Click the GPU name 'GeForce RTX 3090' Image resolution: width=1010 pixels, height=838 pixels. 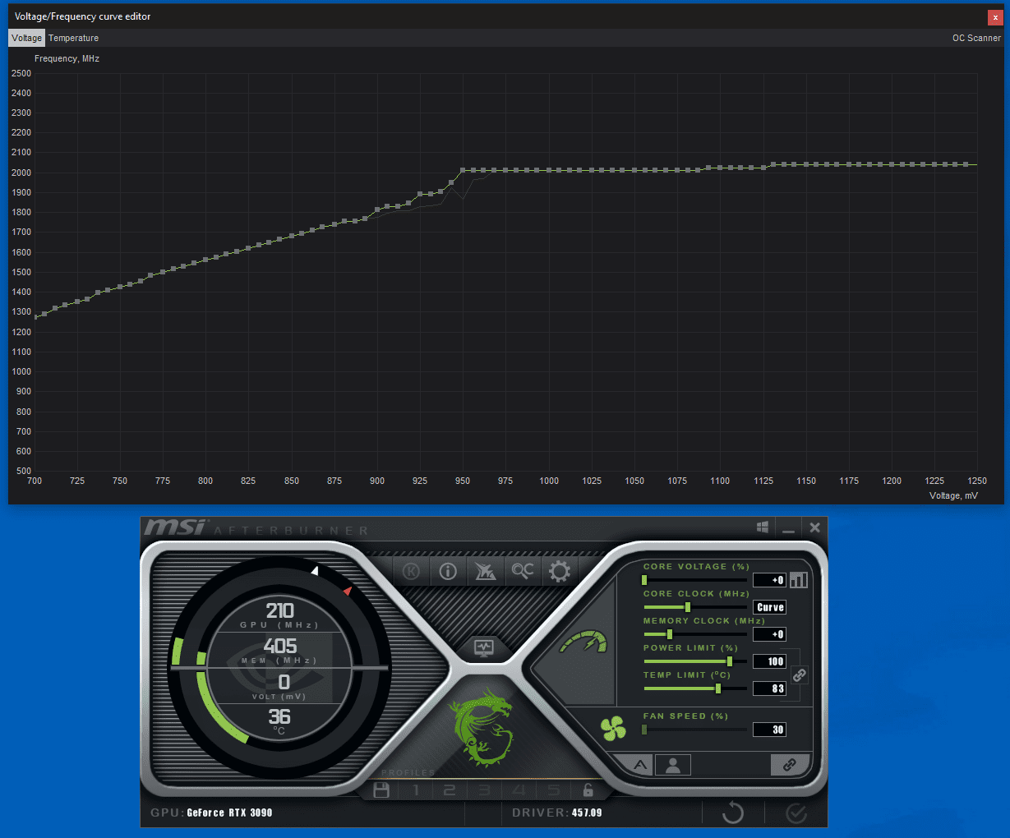[229, 813]
